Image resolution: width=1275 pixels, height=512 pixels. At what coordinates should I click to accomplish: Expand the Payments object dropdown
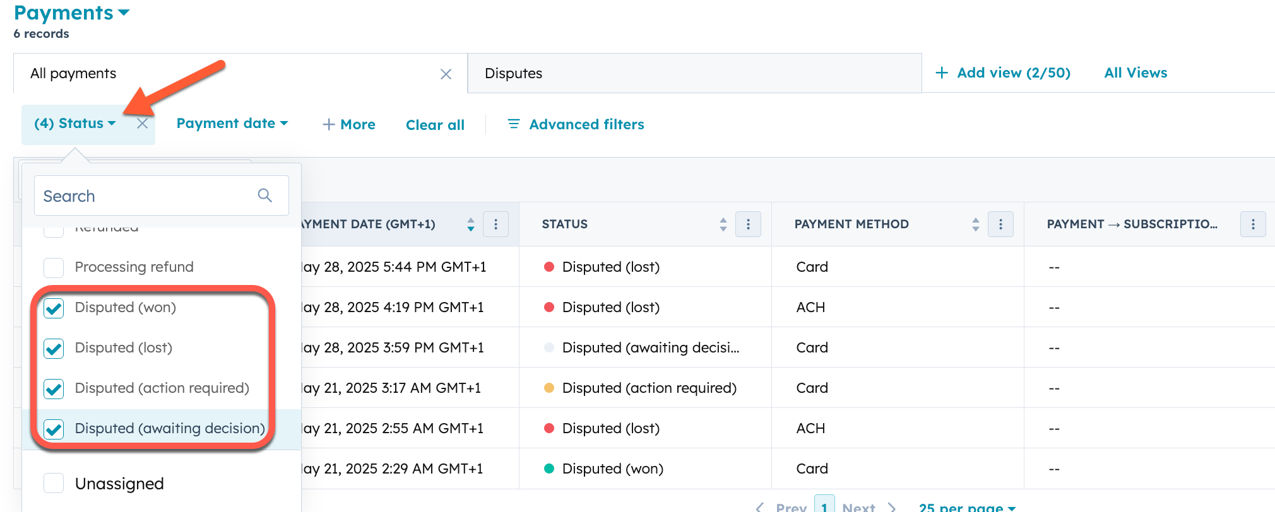71,13
